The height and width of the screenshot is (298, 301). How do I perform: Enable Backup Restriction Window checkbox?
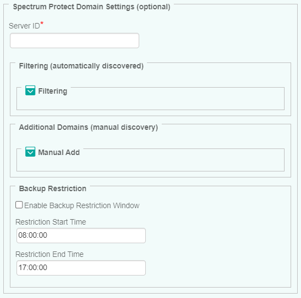click(19, 205)
